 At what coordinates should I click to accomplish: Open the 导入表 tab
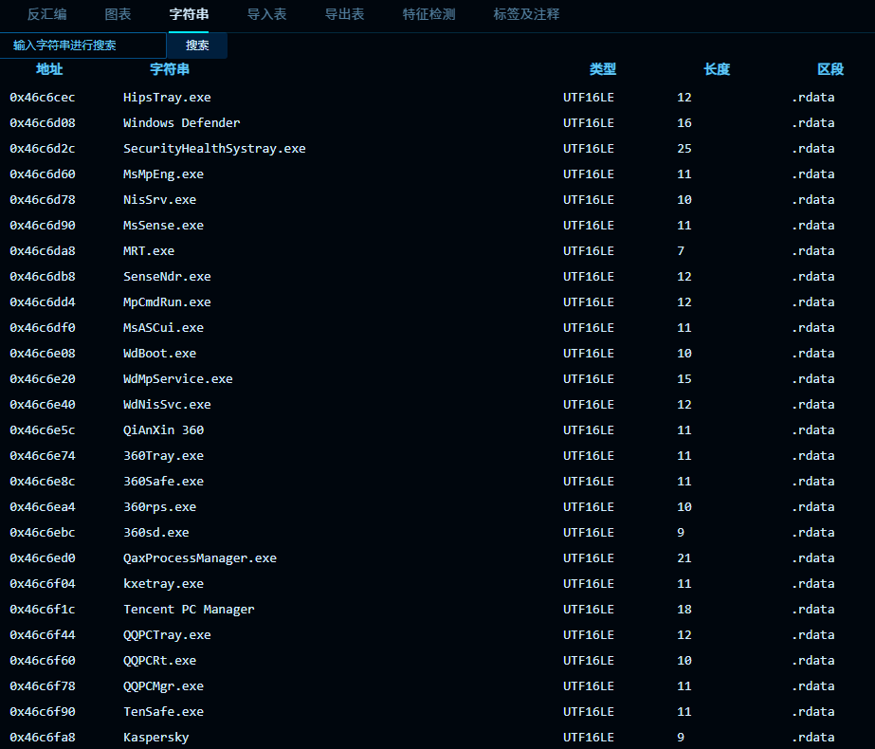coord(266,14)
